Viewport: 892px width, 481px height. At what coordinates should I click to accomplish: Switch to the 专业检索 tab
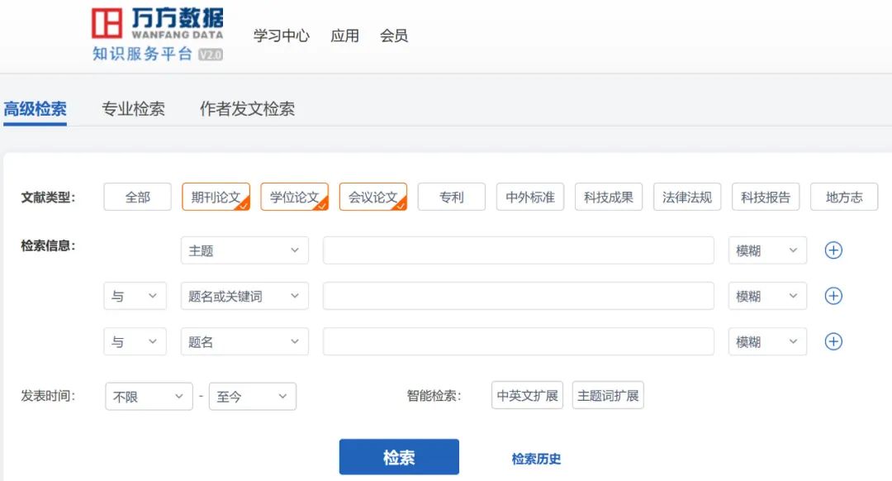(x=133, y=109)
